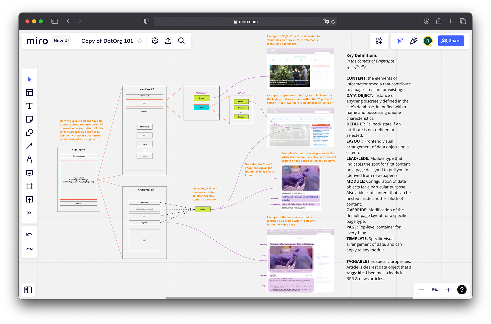Image resolution: width=491 pixels, height=324 pixels.
Task: Select the Shapes tool
Action: (29, 133)
